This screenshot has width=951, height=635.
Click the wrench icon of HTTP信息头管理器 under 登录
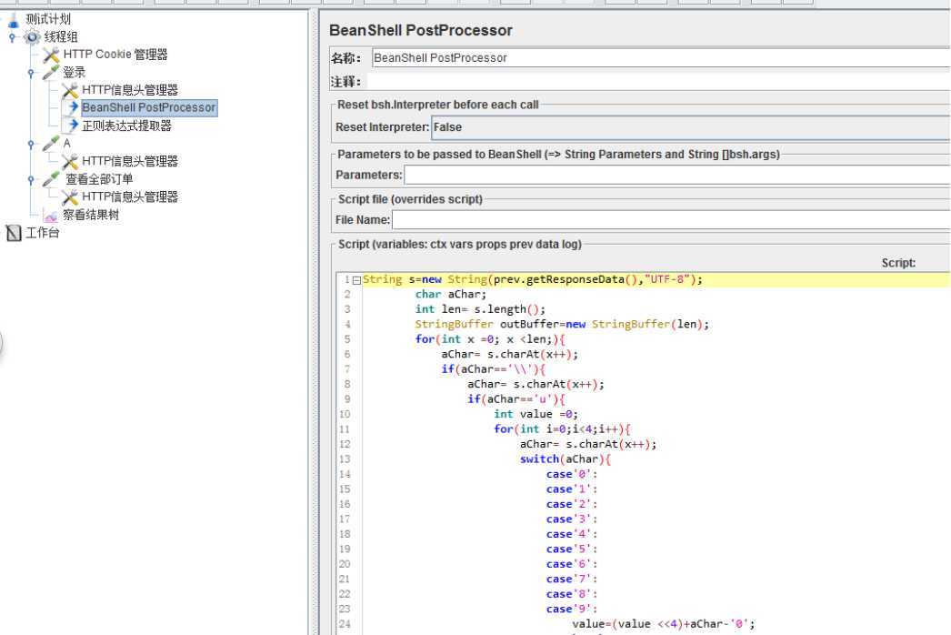pos(70,90)
